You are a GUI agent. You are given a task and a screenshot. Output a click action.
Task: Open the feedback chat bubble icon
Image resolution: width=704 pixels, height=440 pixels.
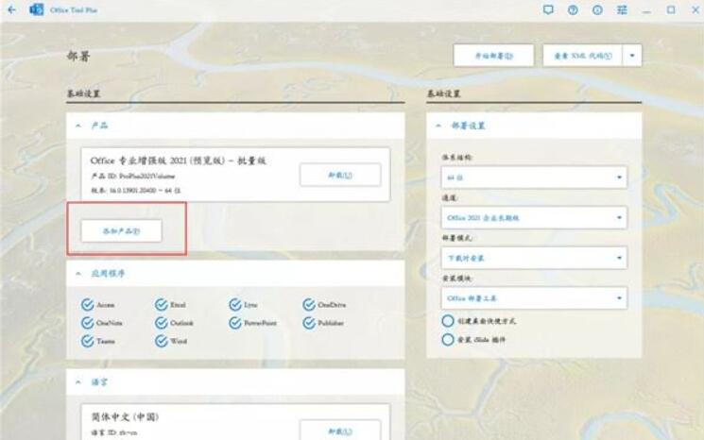point(548,9)
